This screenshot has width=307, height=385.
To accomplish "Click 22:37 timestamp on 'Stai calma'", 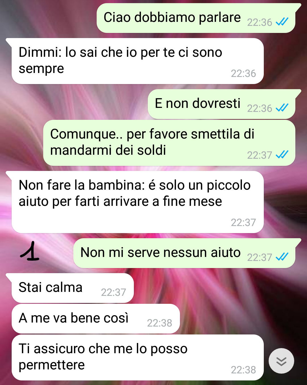I will coord(113,292).
